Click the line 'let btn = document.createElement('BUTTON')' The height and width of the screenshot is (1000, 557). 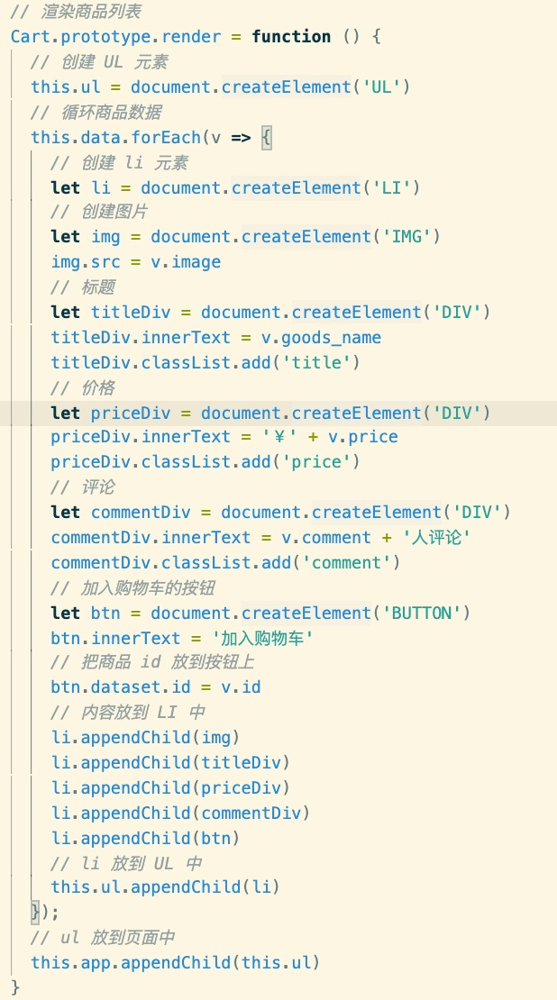261,614
